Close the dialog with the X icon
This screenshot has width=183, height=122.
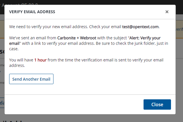point(167,12)
